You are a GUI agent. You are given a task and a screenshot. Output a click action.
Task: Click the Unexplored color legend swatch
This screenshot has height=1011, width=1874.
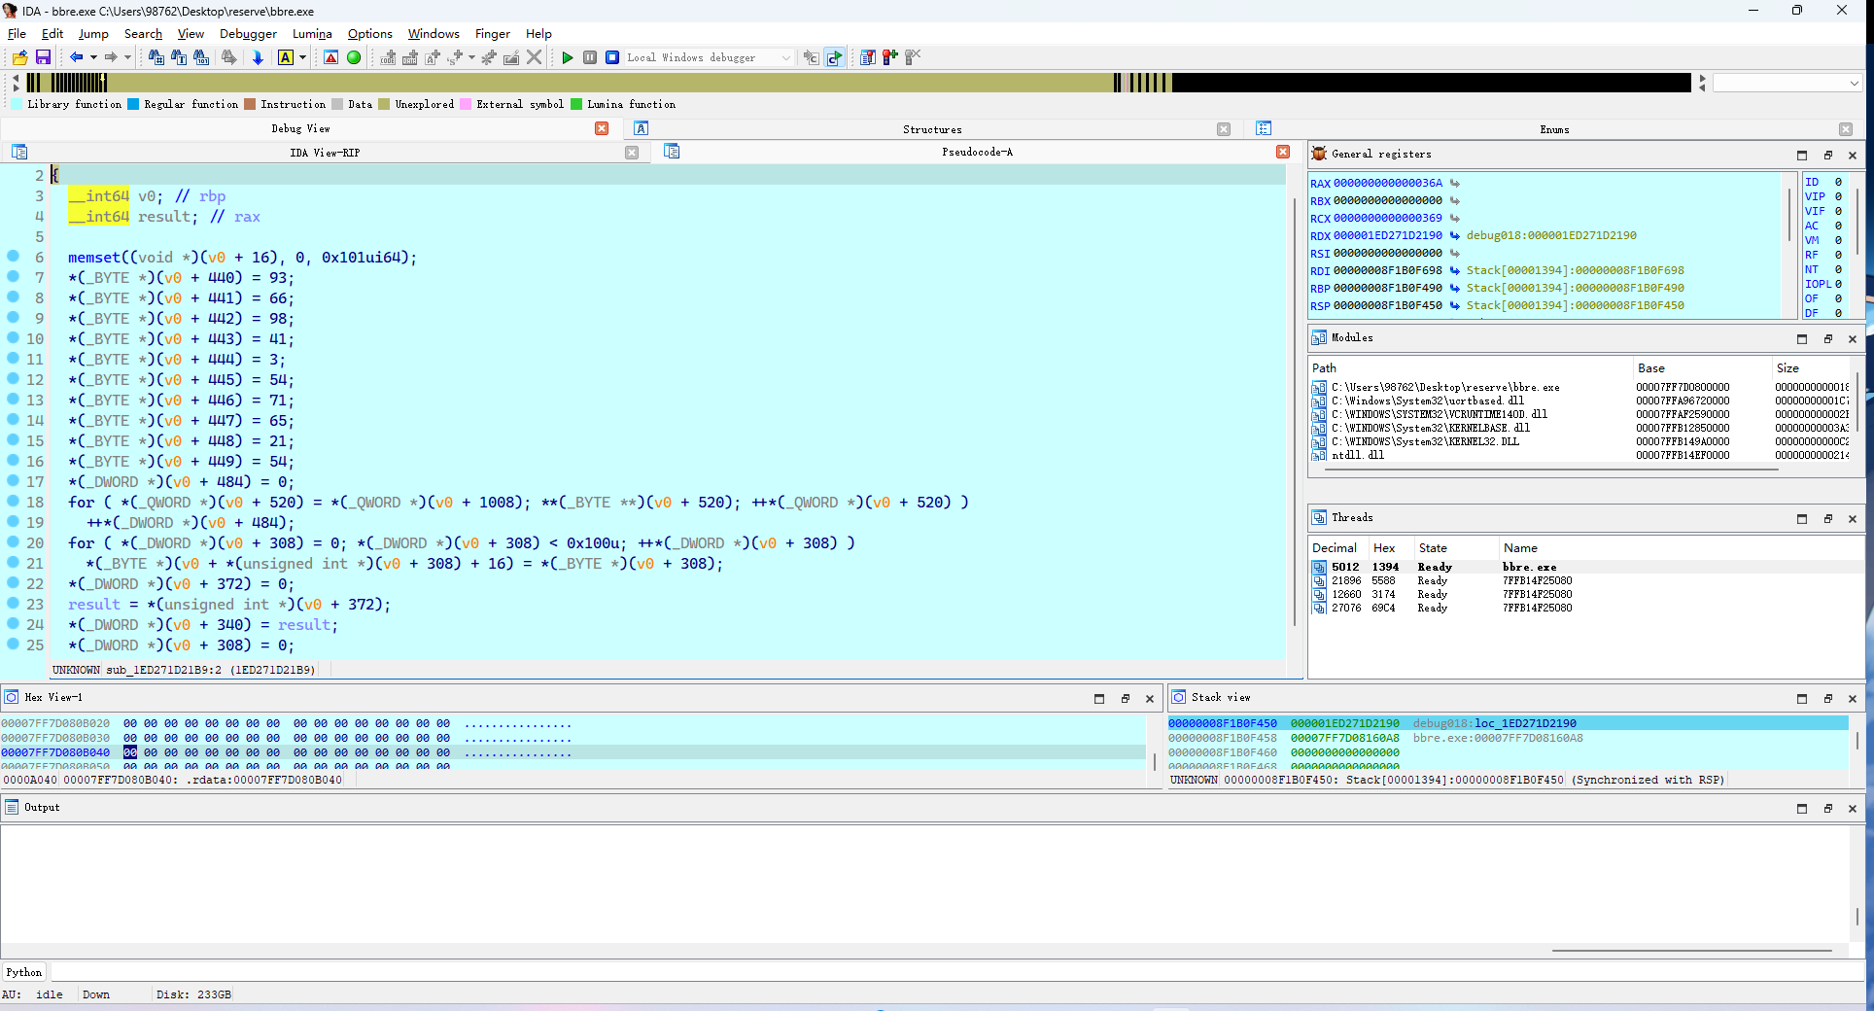(x=383, y=104)
